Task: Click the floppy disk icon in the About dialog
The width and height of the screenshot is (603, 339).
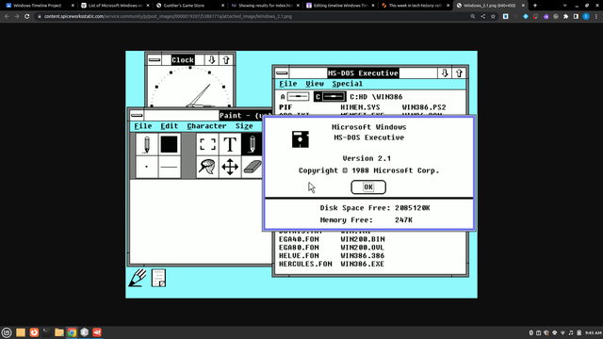Action: [x=300, y=139]
